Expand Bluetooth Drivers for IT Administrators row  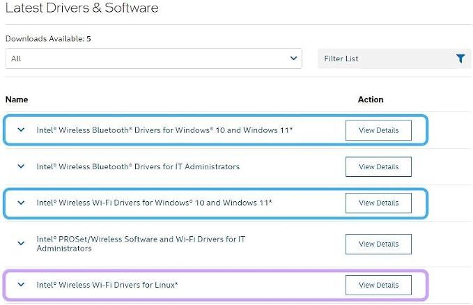coord(21,166)
